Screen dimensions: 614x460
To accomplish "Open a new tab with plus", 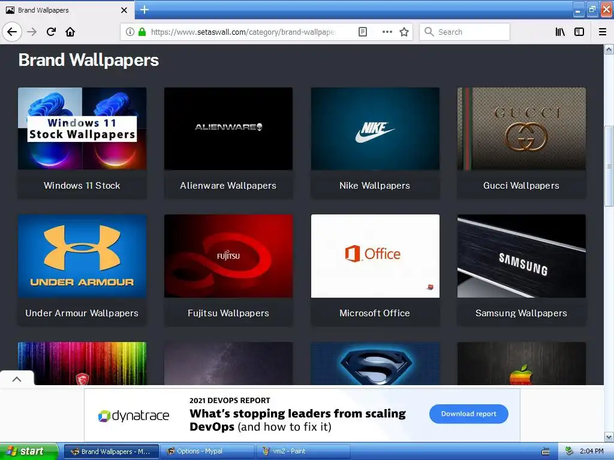I will 145,10.
